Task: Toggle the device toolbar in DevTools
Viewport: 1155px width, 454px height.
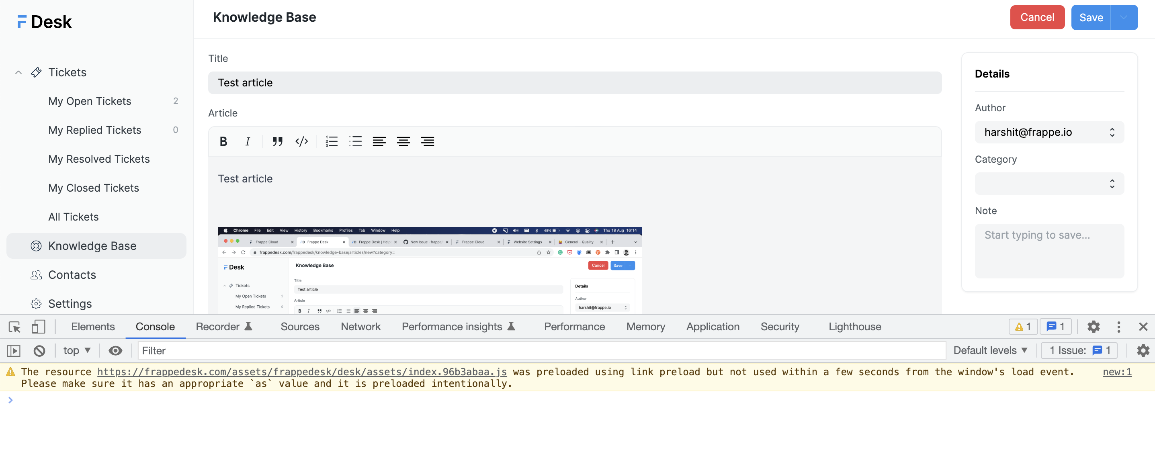Action: click(38, 327)
